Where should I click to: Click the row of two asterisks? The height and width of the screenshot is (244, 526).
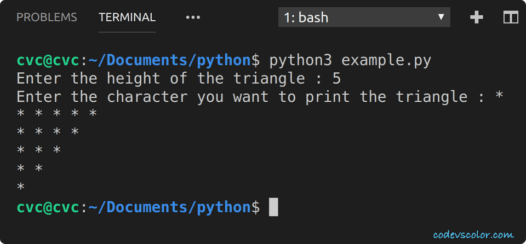coord(30,169)
